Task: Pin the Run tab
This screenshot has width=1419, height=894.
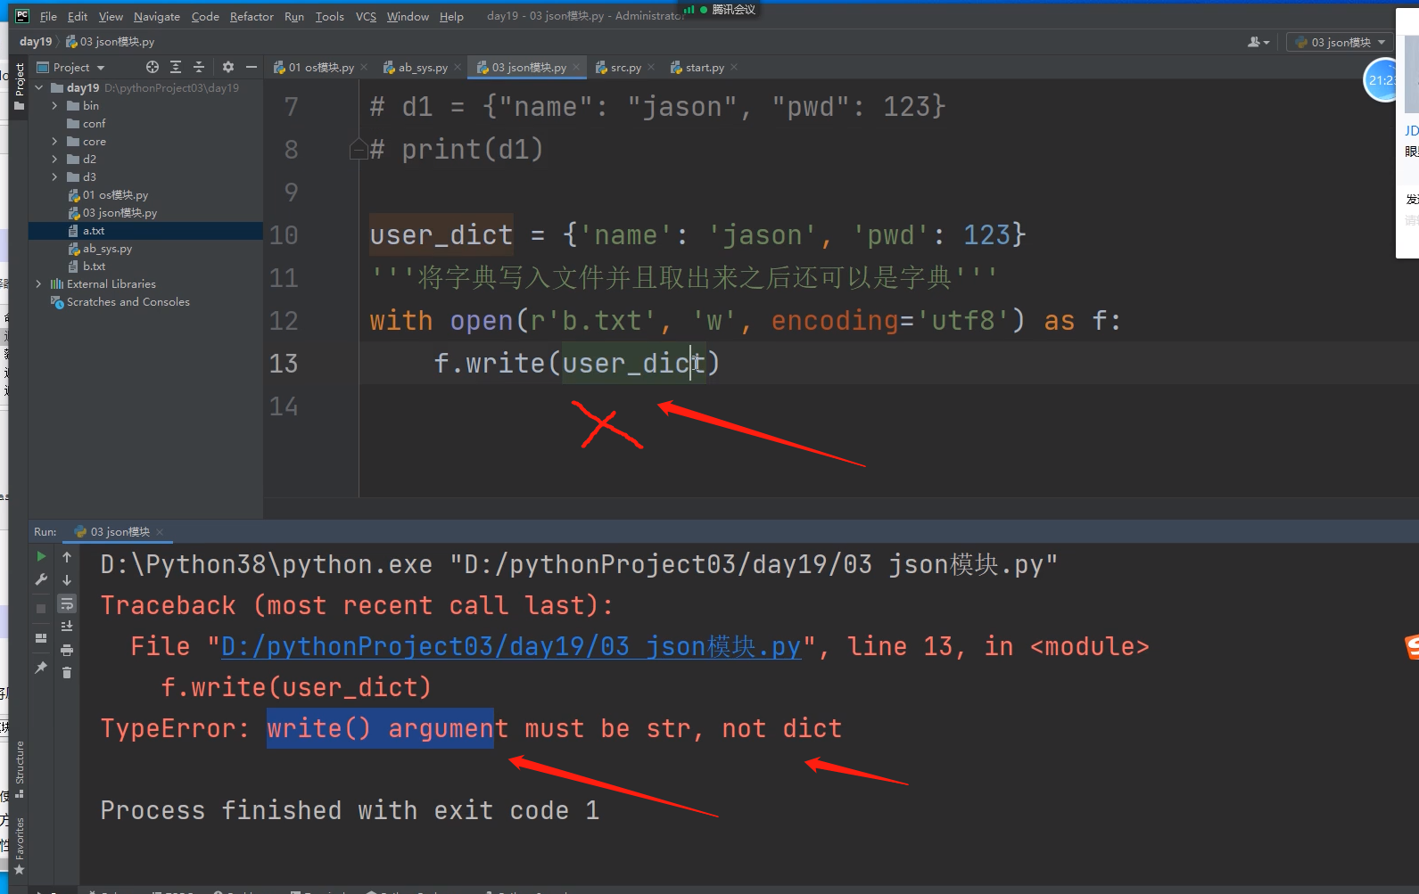Action: click(41, 667)
